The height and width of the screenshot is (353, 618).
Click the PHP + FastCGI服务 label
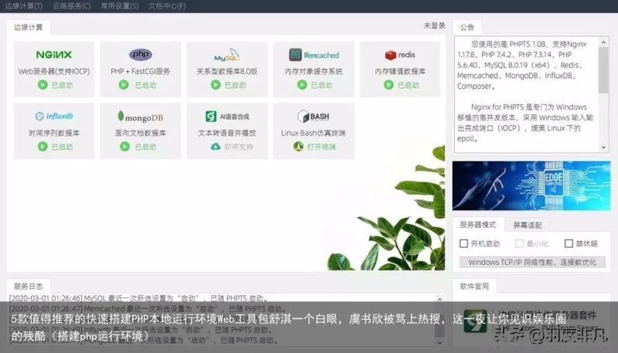[x=141, y=71]
